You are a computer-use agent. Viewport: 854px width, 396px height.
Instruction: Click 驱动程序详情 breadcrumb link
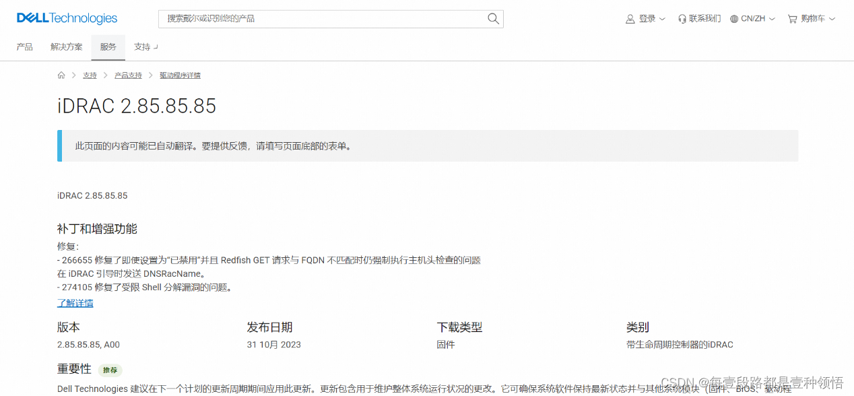[x=180, y=75]
